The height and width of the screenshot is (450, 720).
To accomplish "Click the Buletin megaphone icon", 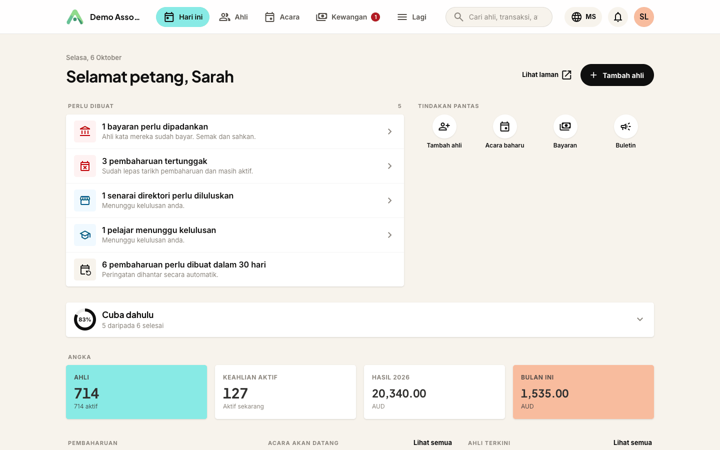I will 626,126.
